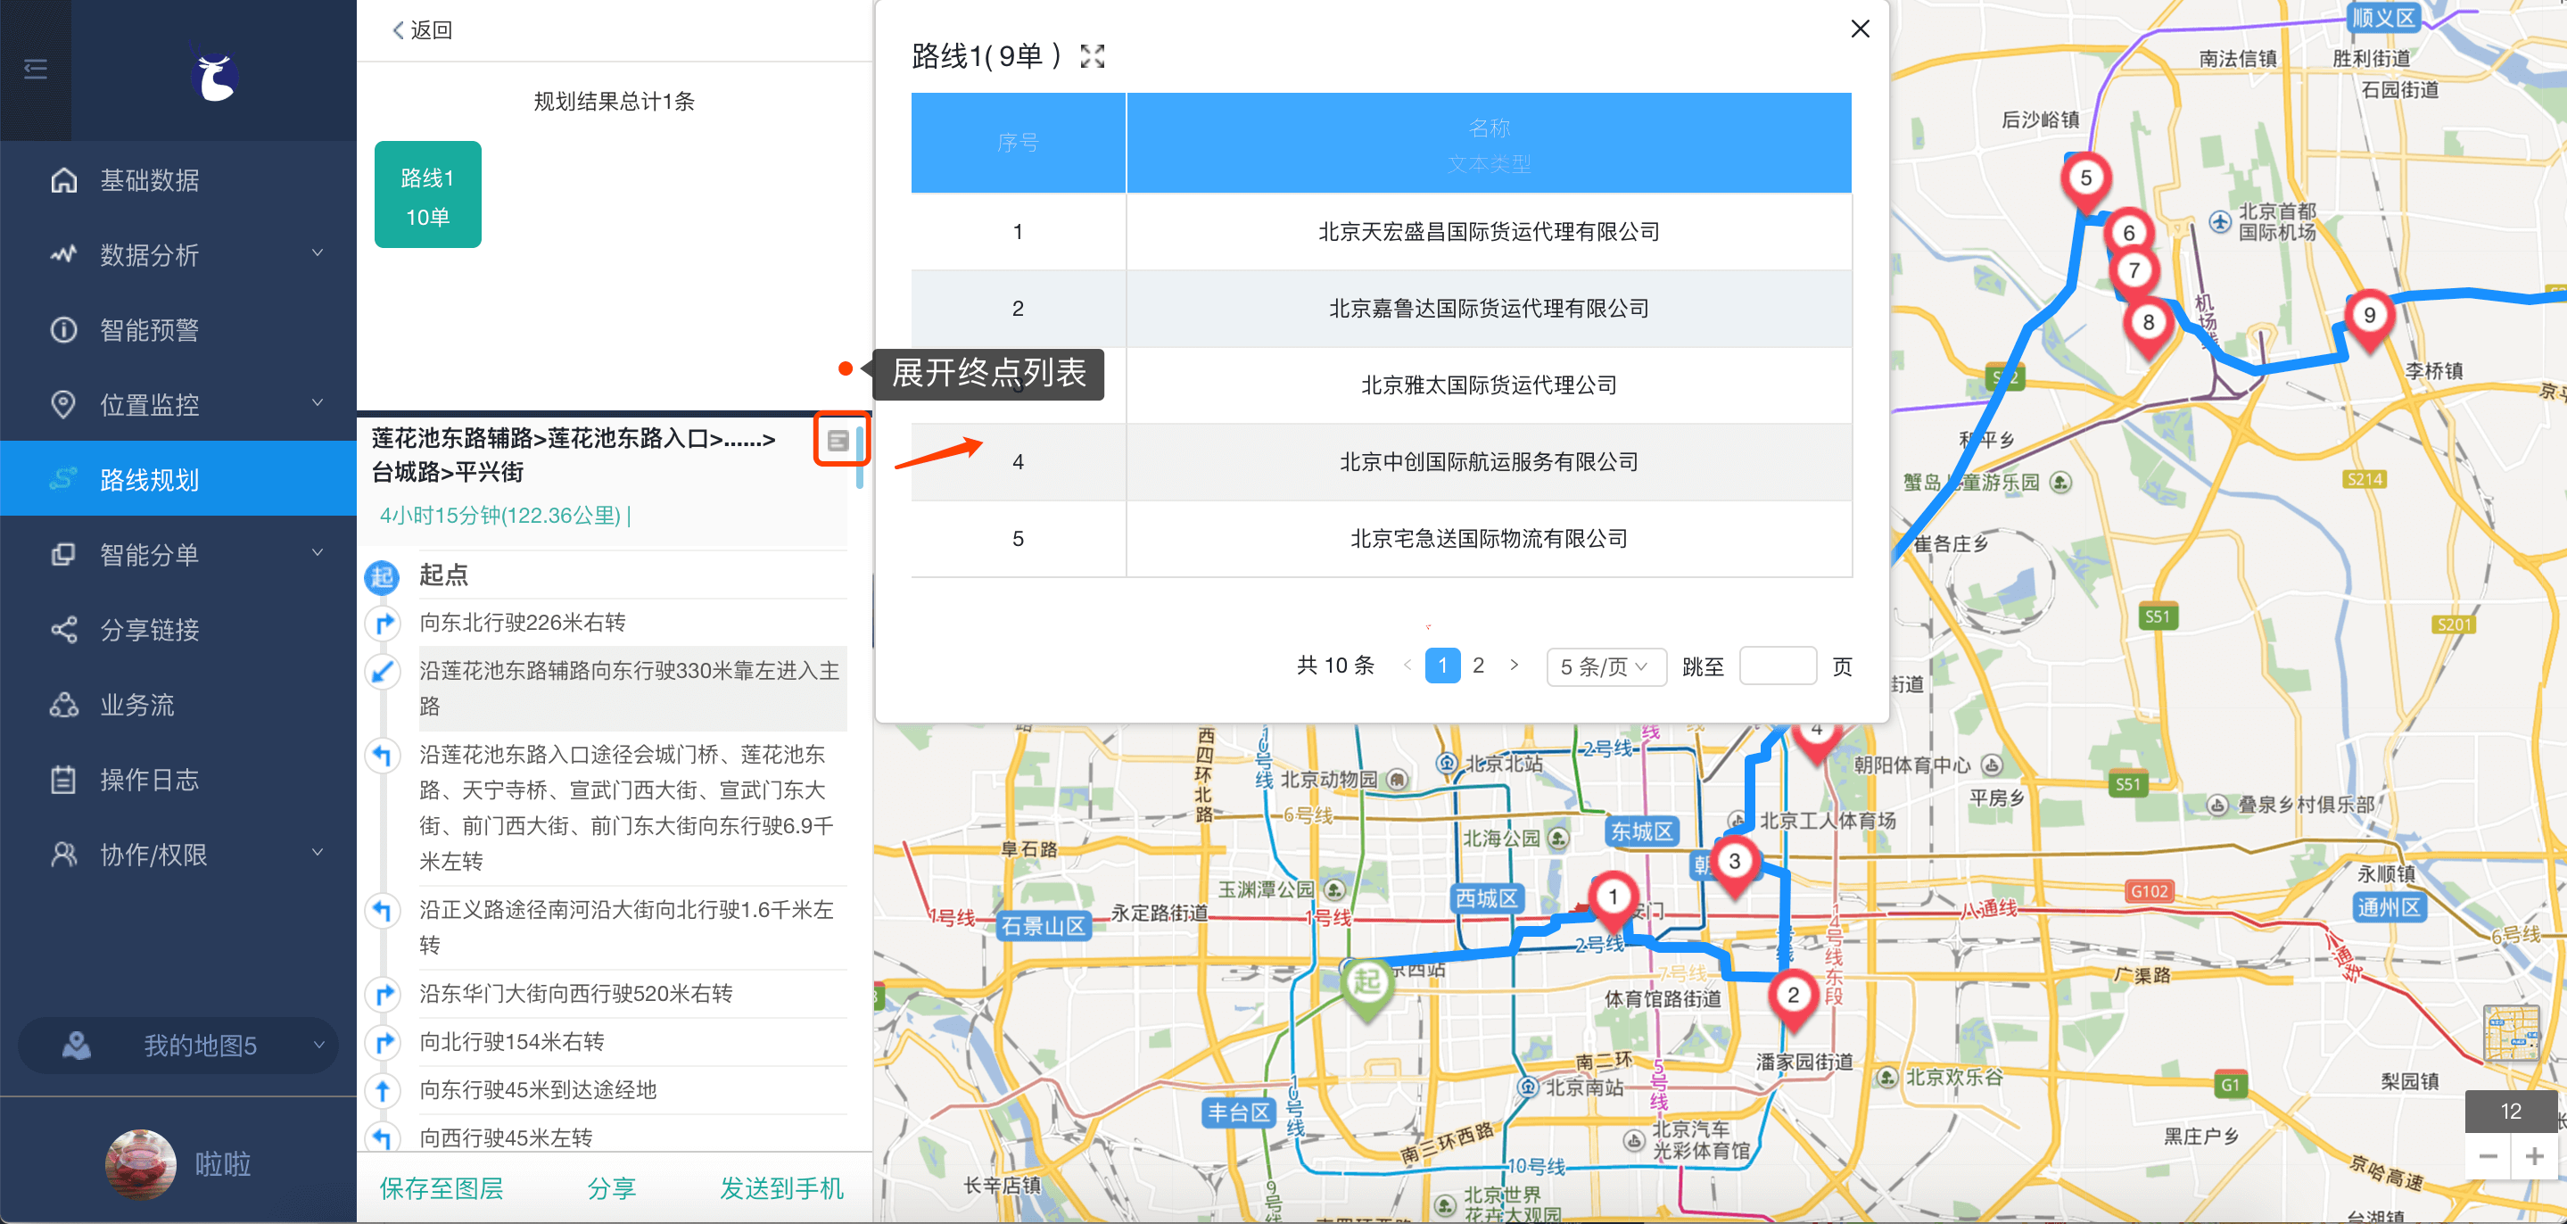2567x1224 pixels.
Task: Click map marker number 2
Action: click(x=1793, y=1000)
